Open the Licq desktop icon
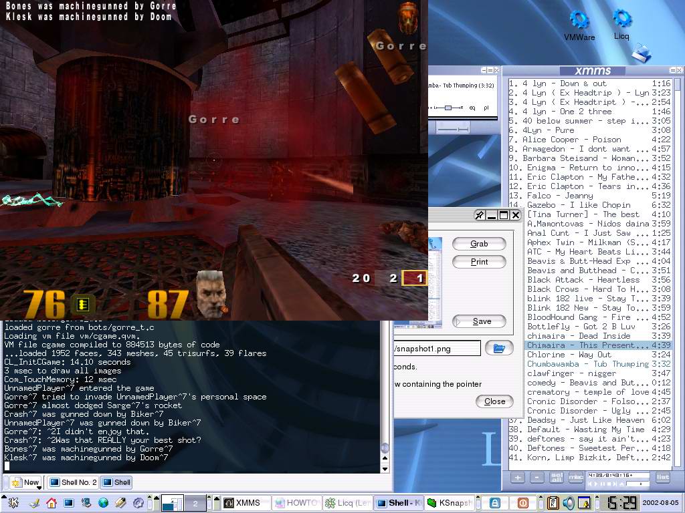This screenshot has width=685, height=513. pos(621,25)
